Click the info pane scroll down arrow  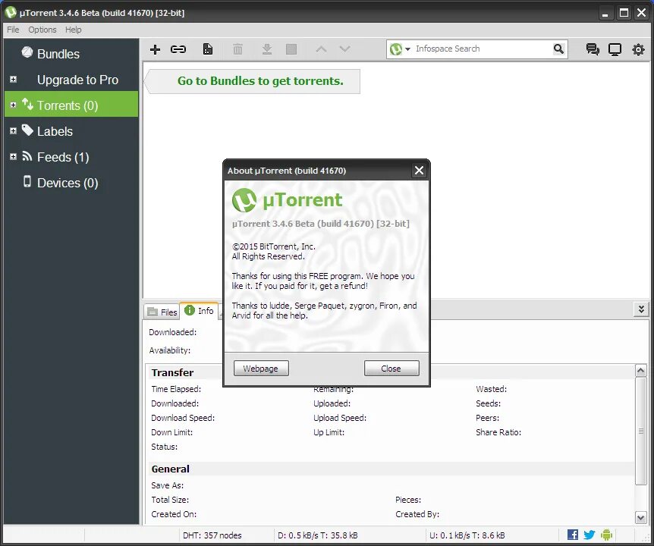click(x=640, y=517)
